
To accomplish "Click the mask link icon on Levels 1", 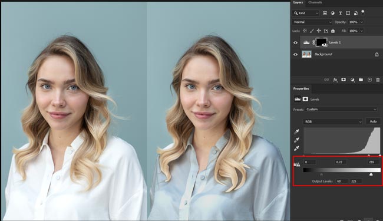I will click(313, 42).
